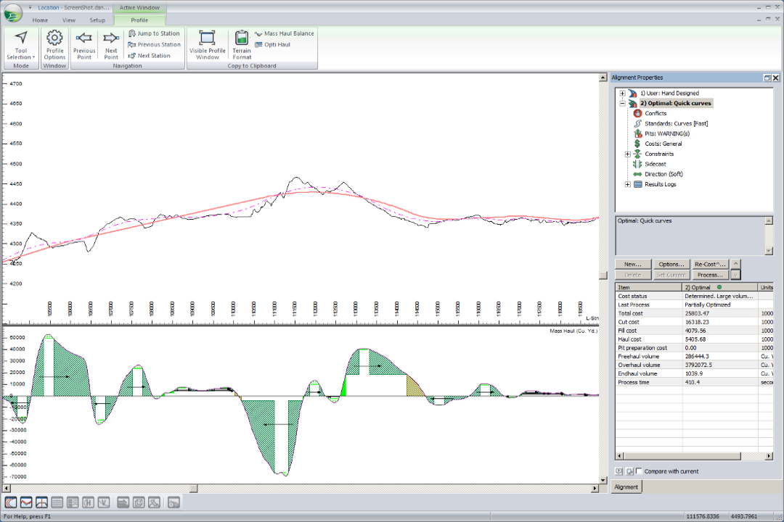Click the Re-Cost button

[710, 265]
